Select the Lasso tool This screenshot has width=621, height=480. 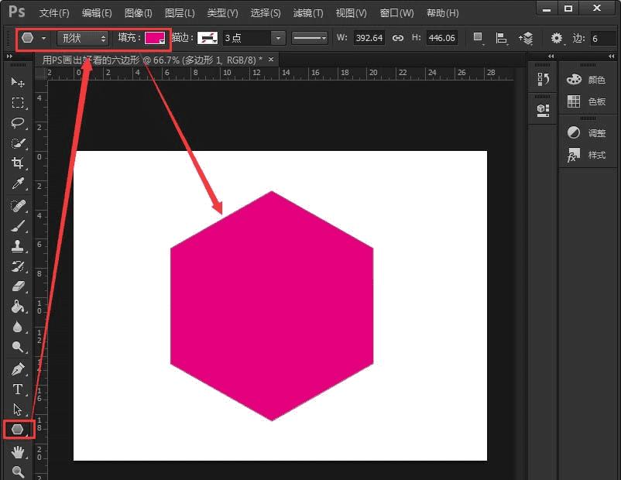[x=18, y=123]
